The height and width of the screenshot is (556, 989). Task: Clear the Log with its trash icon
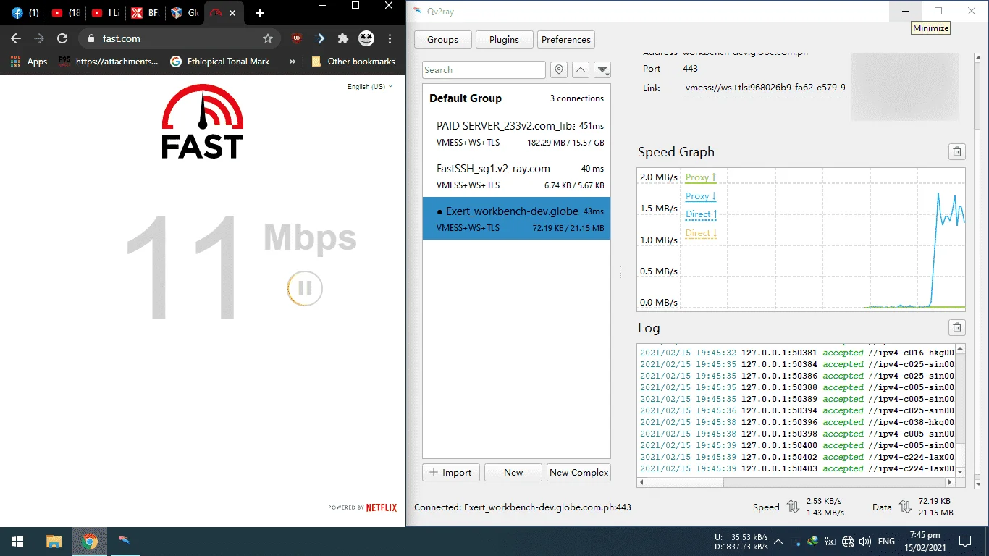click(x=957, y=328)
